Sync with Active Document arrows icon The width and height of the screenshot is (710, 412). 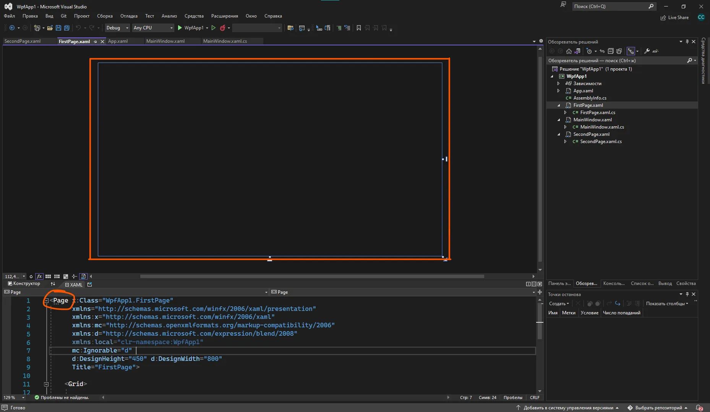(x=602, y=51)
